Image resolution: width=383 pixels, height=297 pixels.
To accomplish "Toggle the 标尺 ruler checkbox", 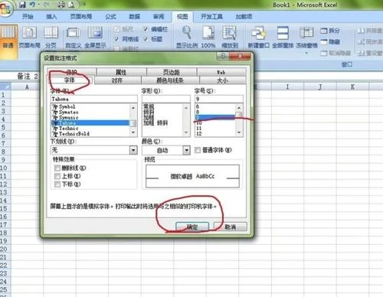I will coord(116,29).
